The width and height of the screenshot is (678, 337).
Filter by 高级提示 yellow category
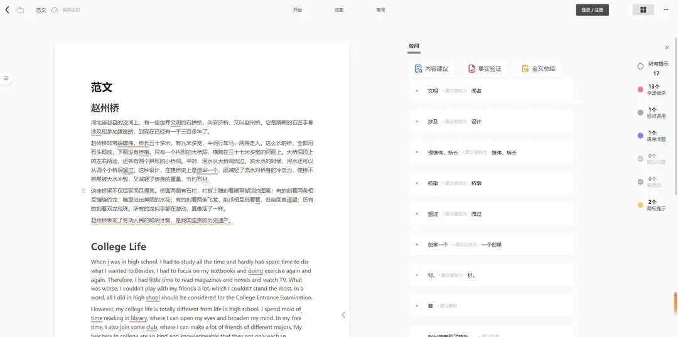tap(640, 205)
